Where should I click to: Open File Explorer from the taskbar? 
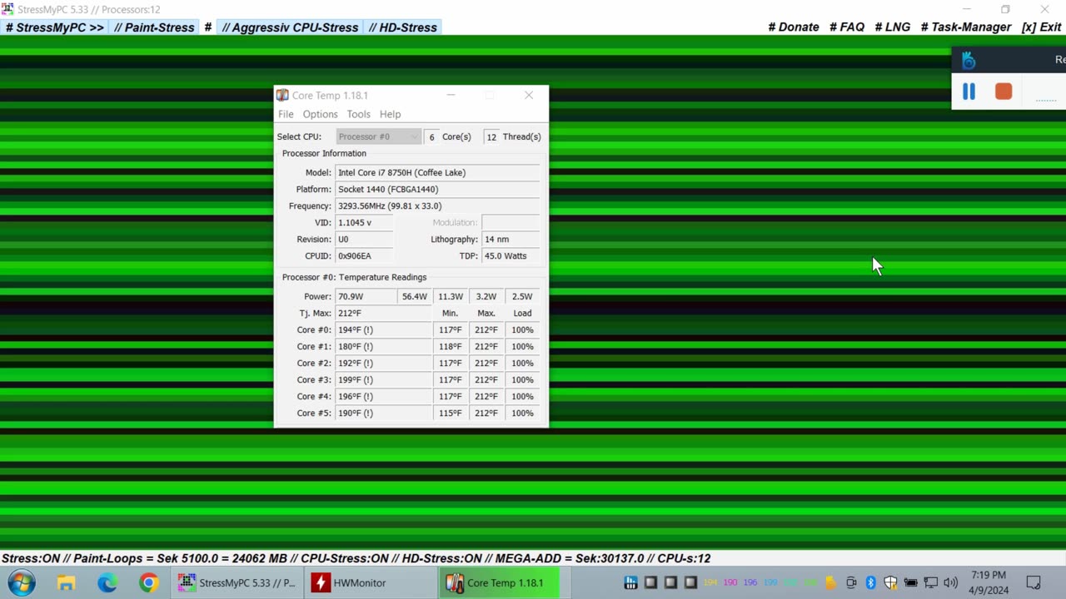(x=66, y=582)
